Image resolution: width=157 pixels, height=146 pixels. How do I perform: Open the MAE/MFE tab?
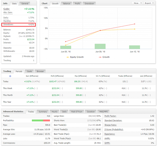point(103,112)
